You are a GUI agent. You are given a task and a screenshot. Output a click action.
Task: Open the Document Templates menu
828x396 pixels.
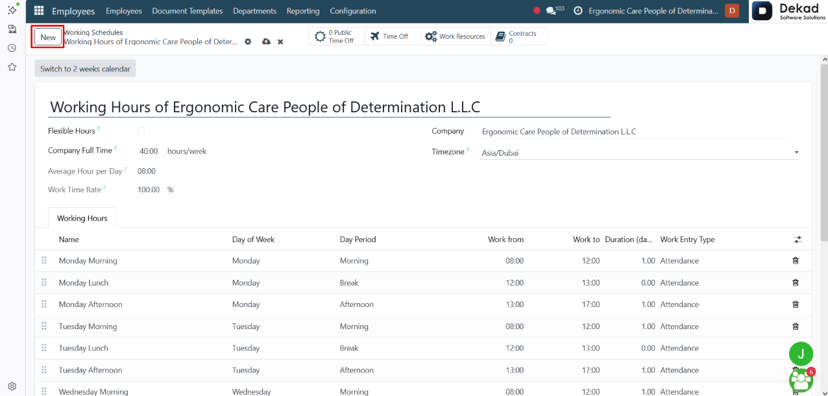coord(188,11)
